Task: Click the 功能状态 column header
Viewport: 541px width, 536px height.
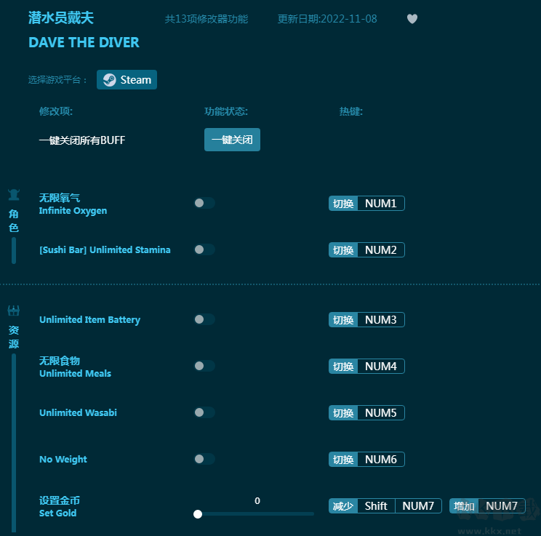Action: pos(226,111)
